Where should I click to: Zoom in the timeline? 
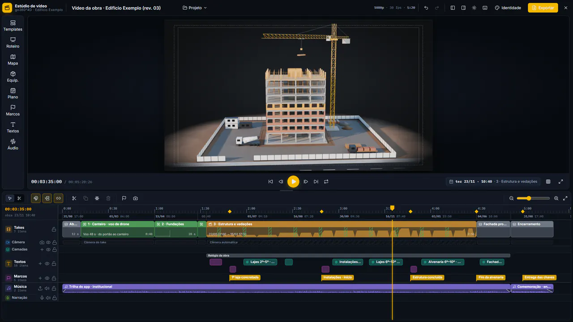pyautogui.click(x=556, y=198)
